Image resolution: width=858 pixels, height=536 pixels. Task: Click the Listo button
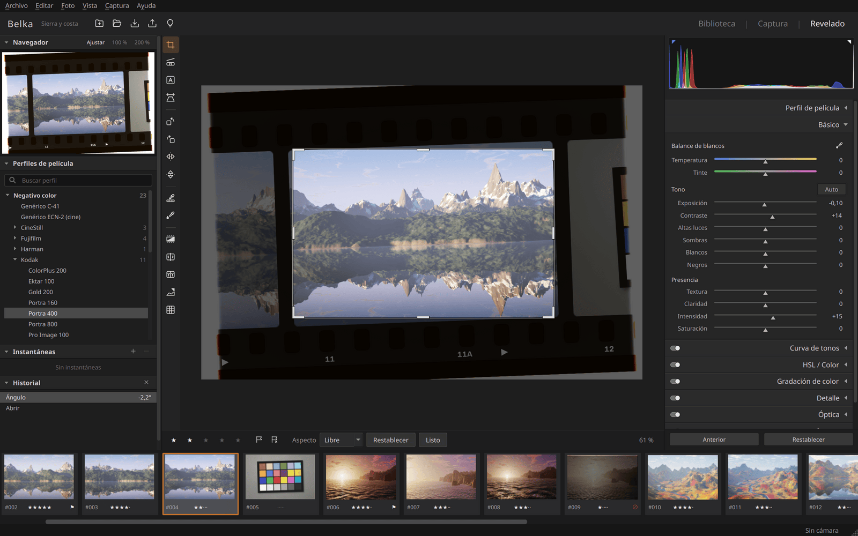(433, 440)
